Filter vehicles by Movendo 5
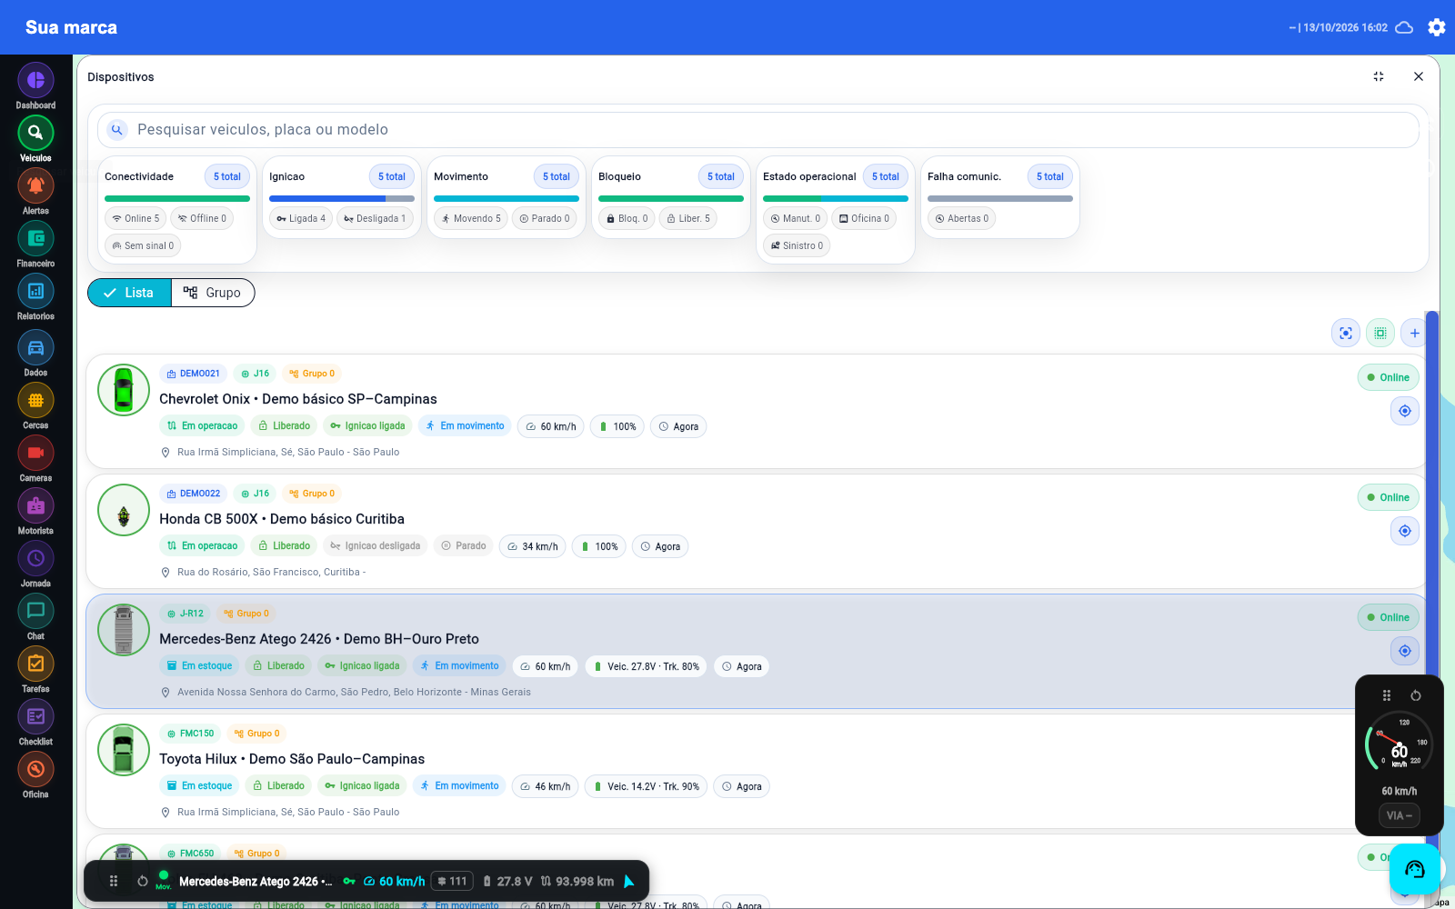The width and height of the screenshot is (1455, 909). pos(471,218)
